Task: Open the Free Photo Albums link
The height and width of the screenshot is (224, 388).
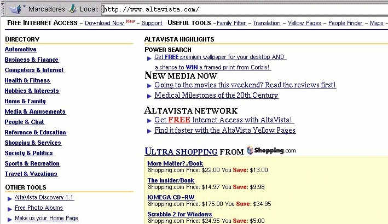Action: (39, 208)
